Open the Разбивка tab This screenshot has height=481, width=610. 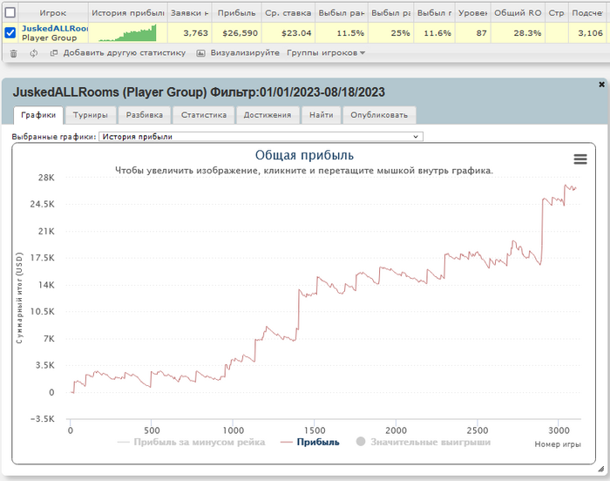[x=145, y=115]
